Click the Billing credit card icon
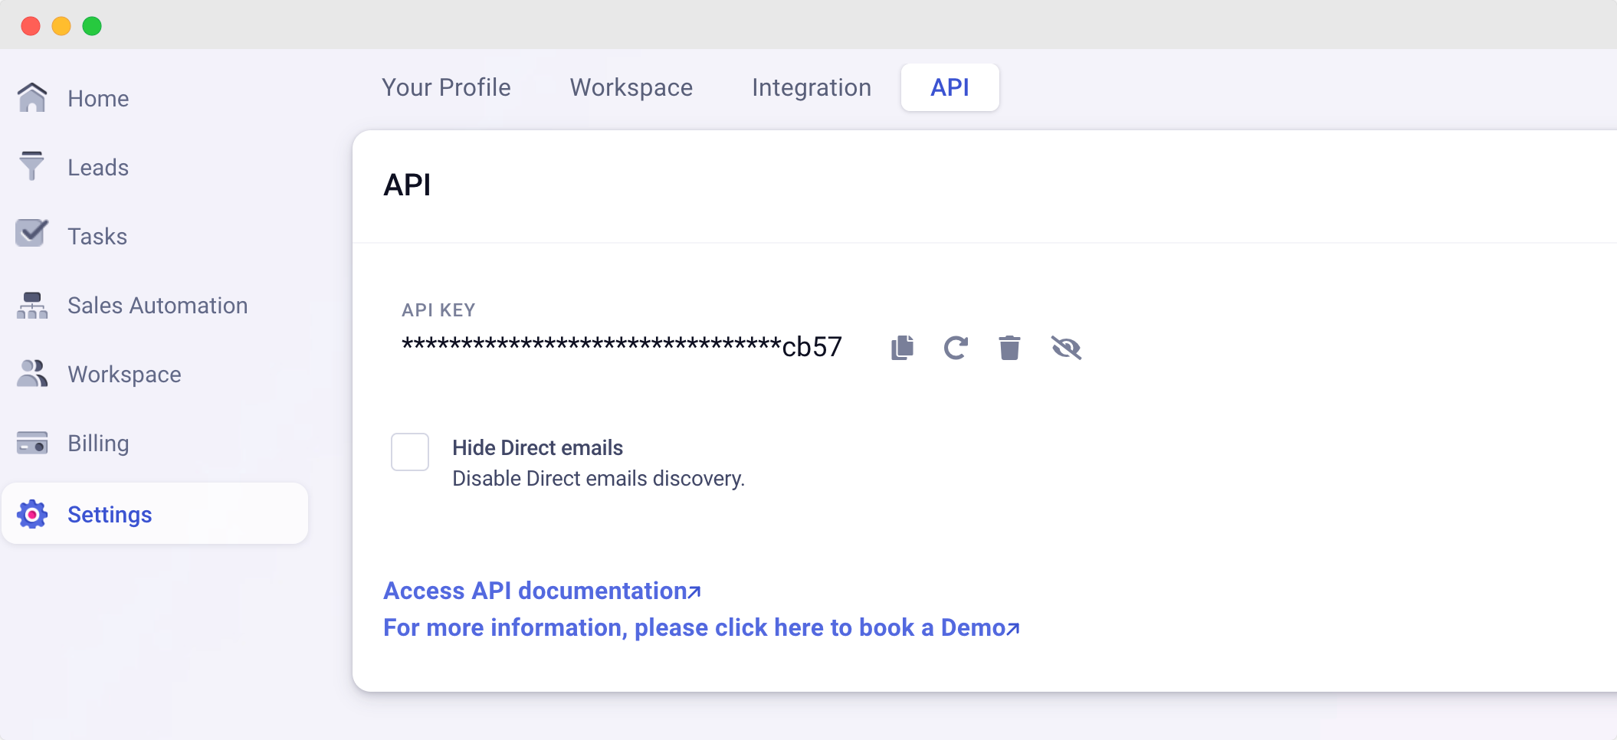This screenshot has width=1617, height=740. pyautogui.click(x=32, y=443)
